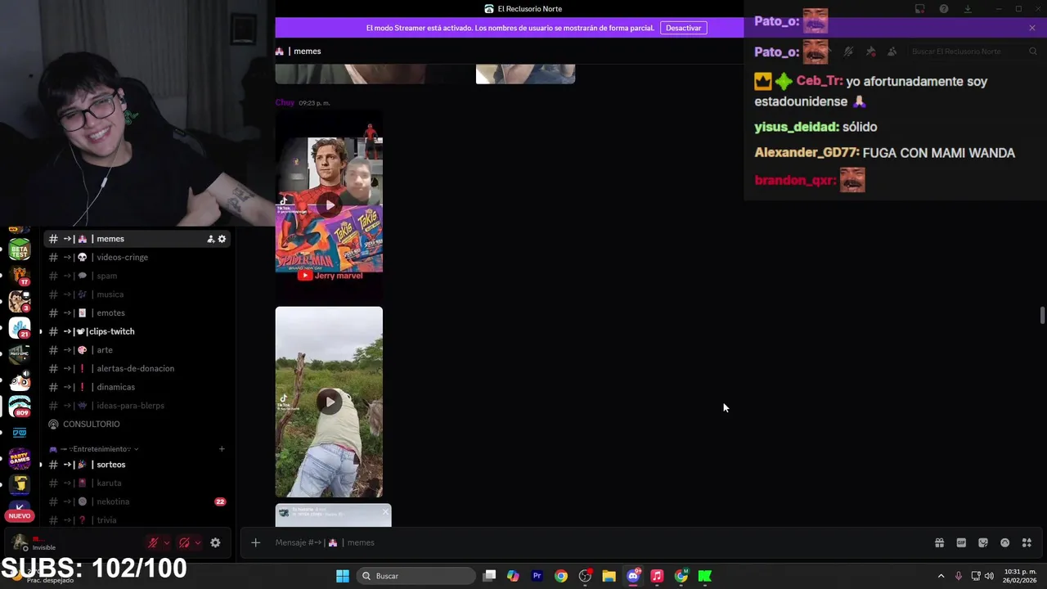Select the PARTY GAMES server icon
1047x589 pixels.
(x=20, y=458)
